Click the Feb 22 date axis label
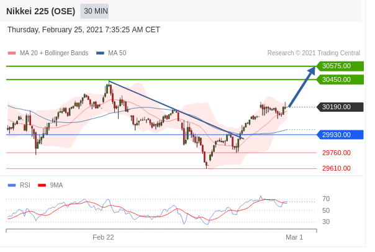 [103, 237]
